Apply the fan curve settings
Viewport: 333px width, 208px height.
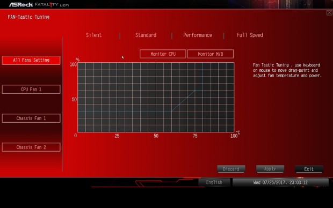click(x=270, y=169)
